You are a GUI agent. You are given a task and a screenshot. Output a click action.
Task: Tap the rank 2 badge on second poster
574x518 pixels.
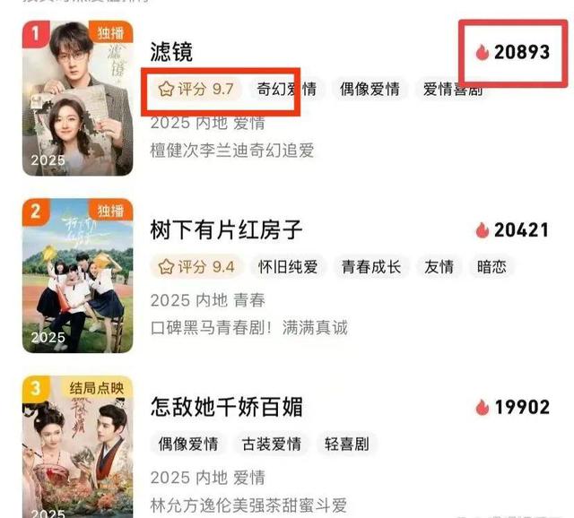[36, 212]
